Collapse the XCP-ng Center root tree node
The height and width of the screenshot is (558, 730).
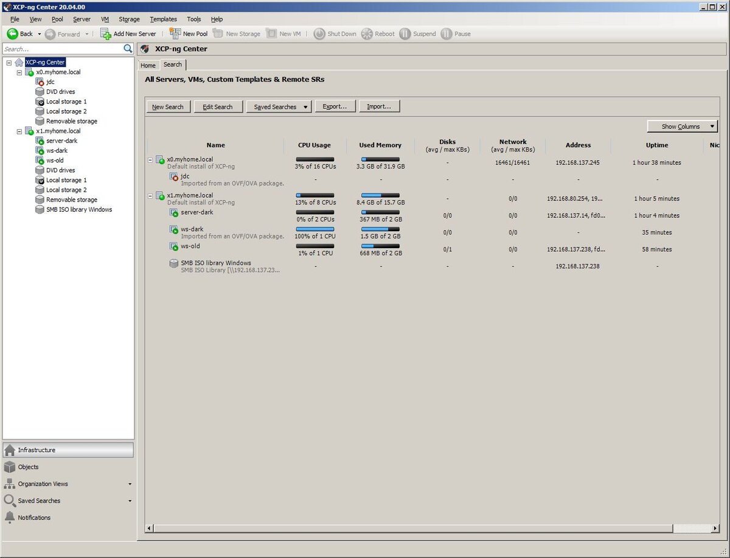pos(9,62)
